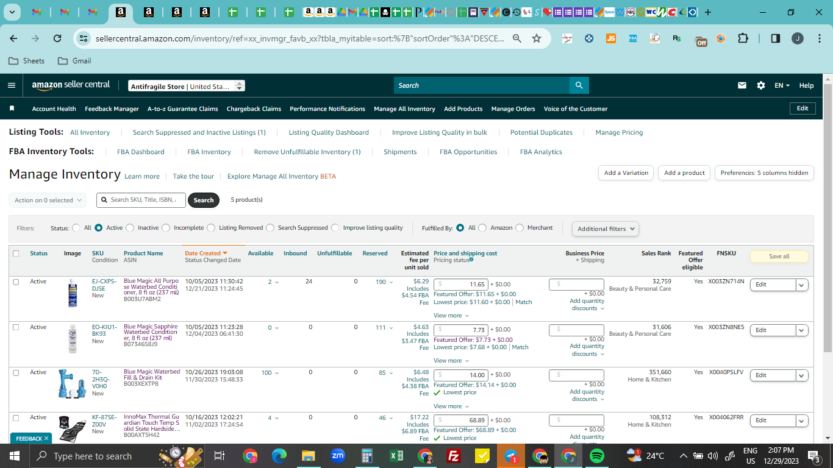Screen dimensions: 833x468
Task: Open the tab search chevron in Chrome
Action: click(12, 12)
